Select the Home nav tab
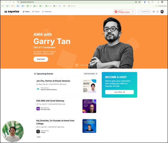Screen dimensions: 168x143 pyautogui.click(x=26, y=12)
